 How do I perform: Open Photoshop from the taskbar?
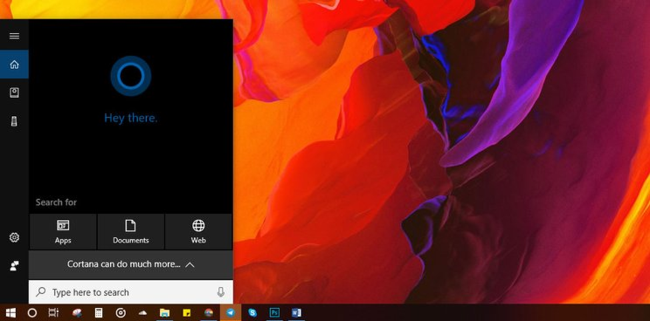pyautogui.click(x=275, y=313)
